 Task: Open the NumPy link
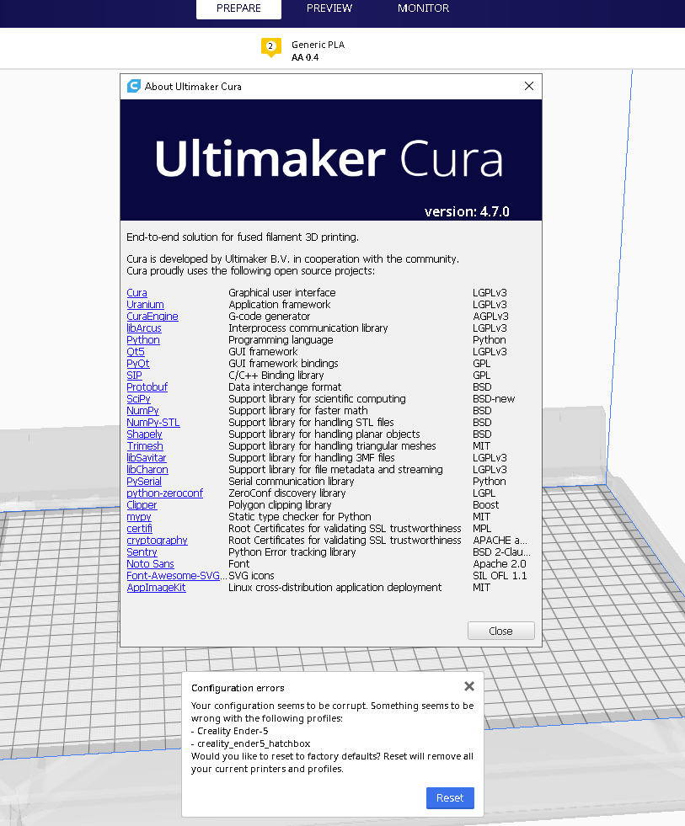click(142, 410)
